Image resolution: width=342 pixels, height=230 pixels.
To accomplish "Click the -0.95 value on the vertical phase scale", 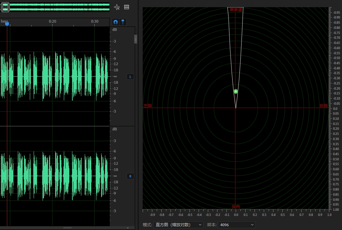I will click(336, 12).
